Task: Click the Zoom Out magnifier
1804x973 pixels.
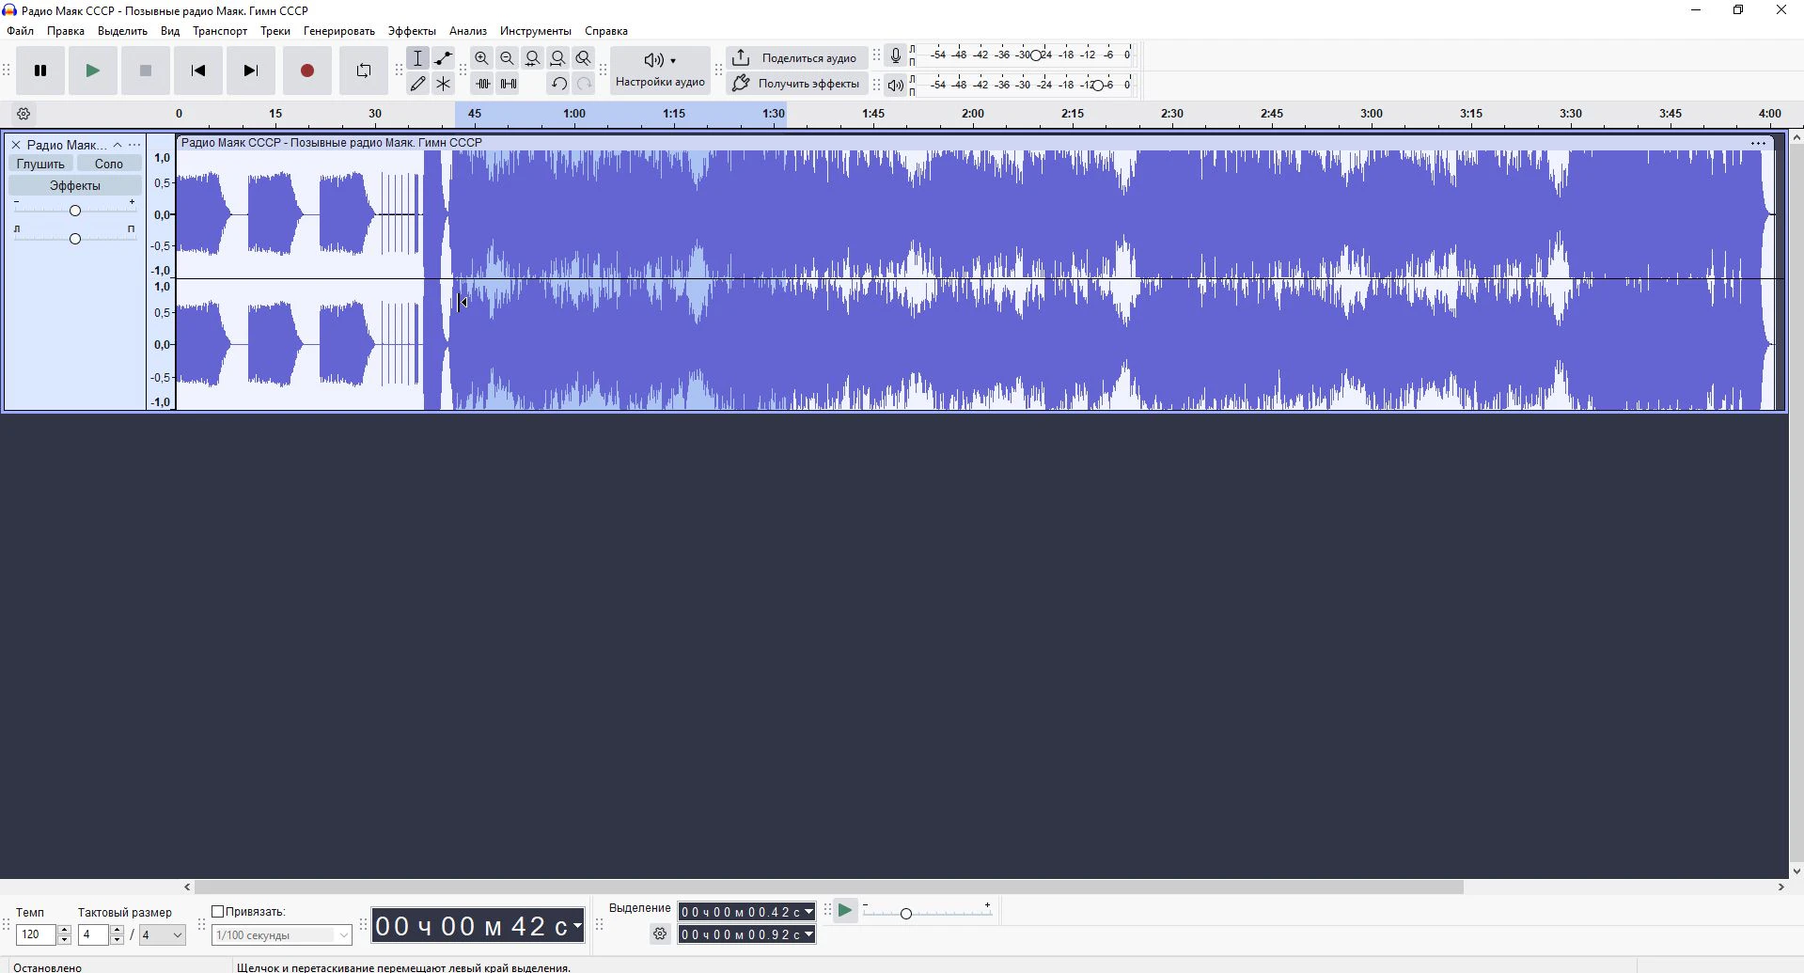Action: pos(508,58)
